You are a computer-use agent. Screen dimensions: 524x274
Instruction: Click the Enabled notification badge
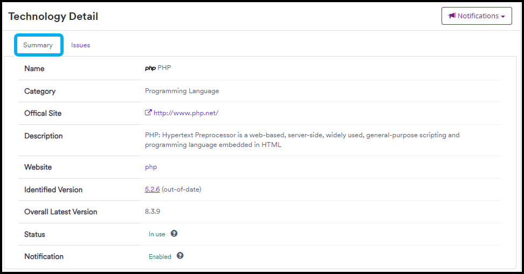click(x=160, y=257)
